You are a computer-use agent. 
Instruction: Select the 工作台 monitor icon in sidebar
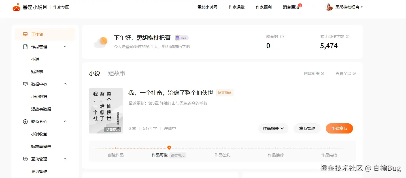pyautogui.click(x=25, y=34)
